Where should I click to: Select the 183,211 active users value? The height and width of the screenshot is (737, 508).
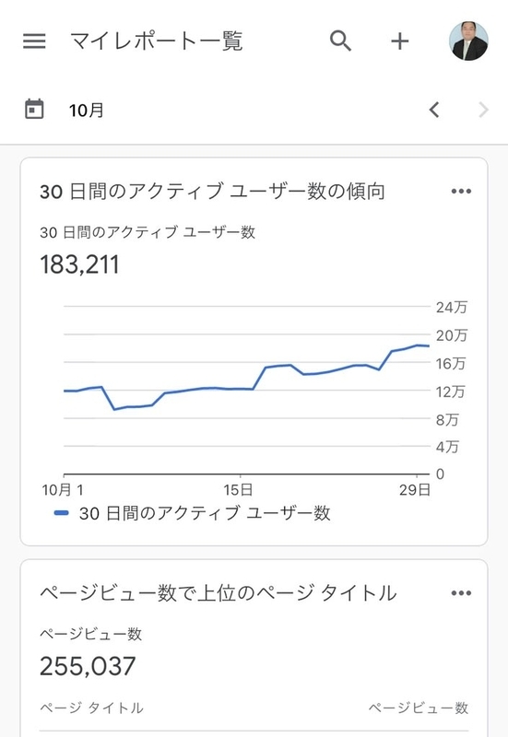tap(79, 264)
